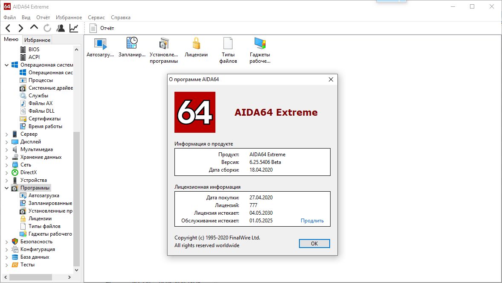Open the Вид menu

pyautogui.click(x=26, y=18)
